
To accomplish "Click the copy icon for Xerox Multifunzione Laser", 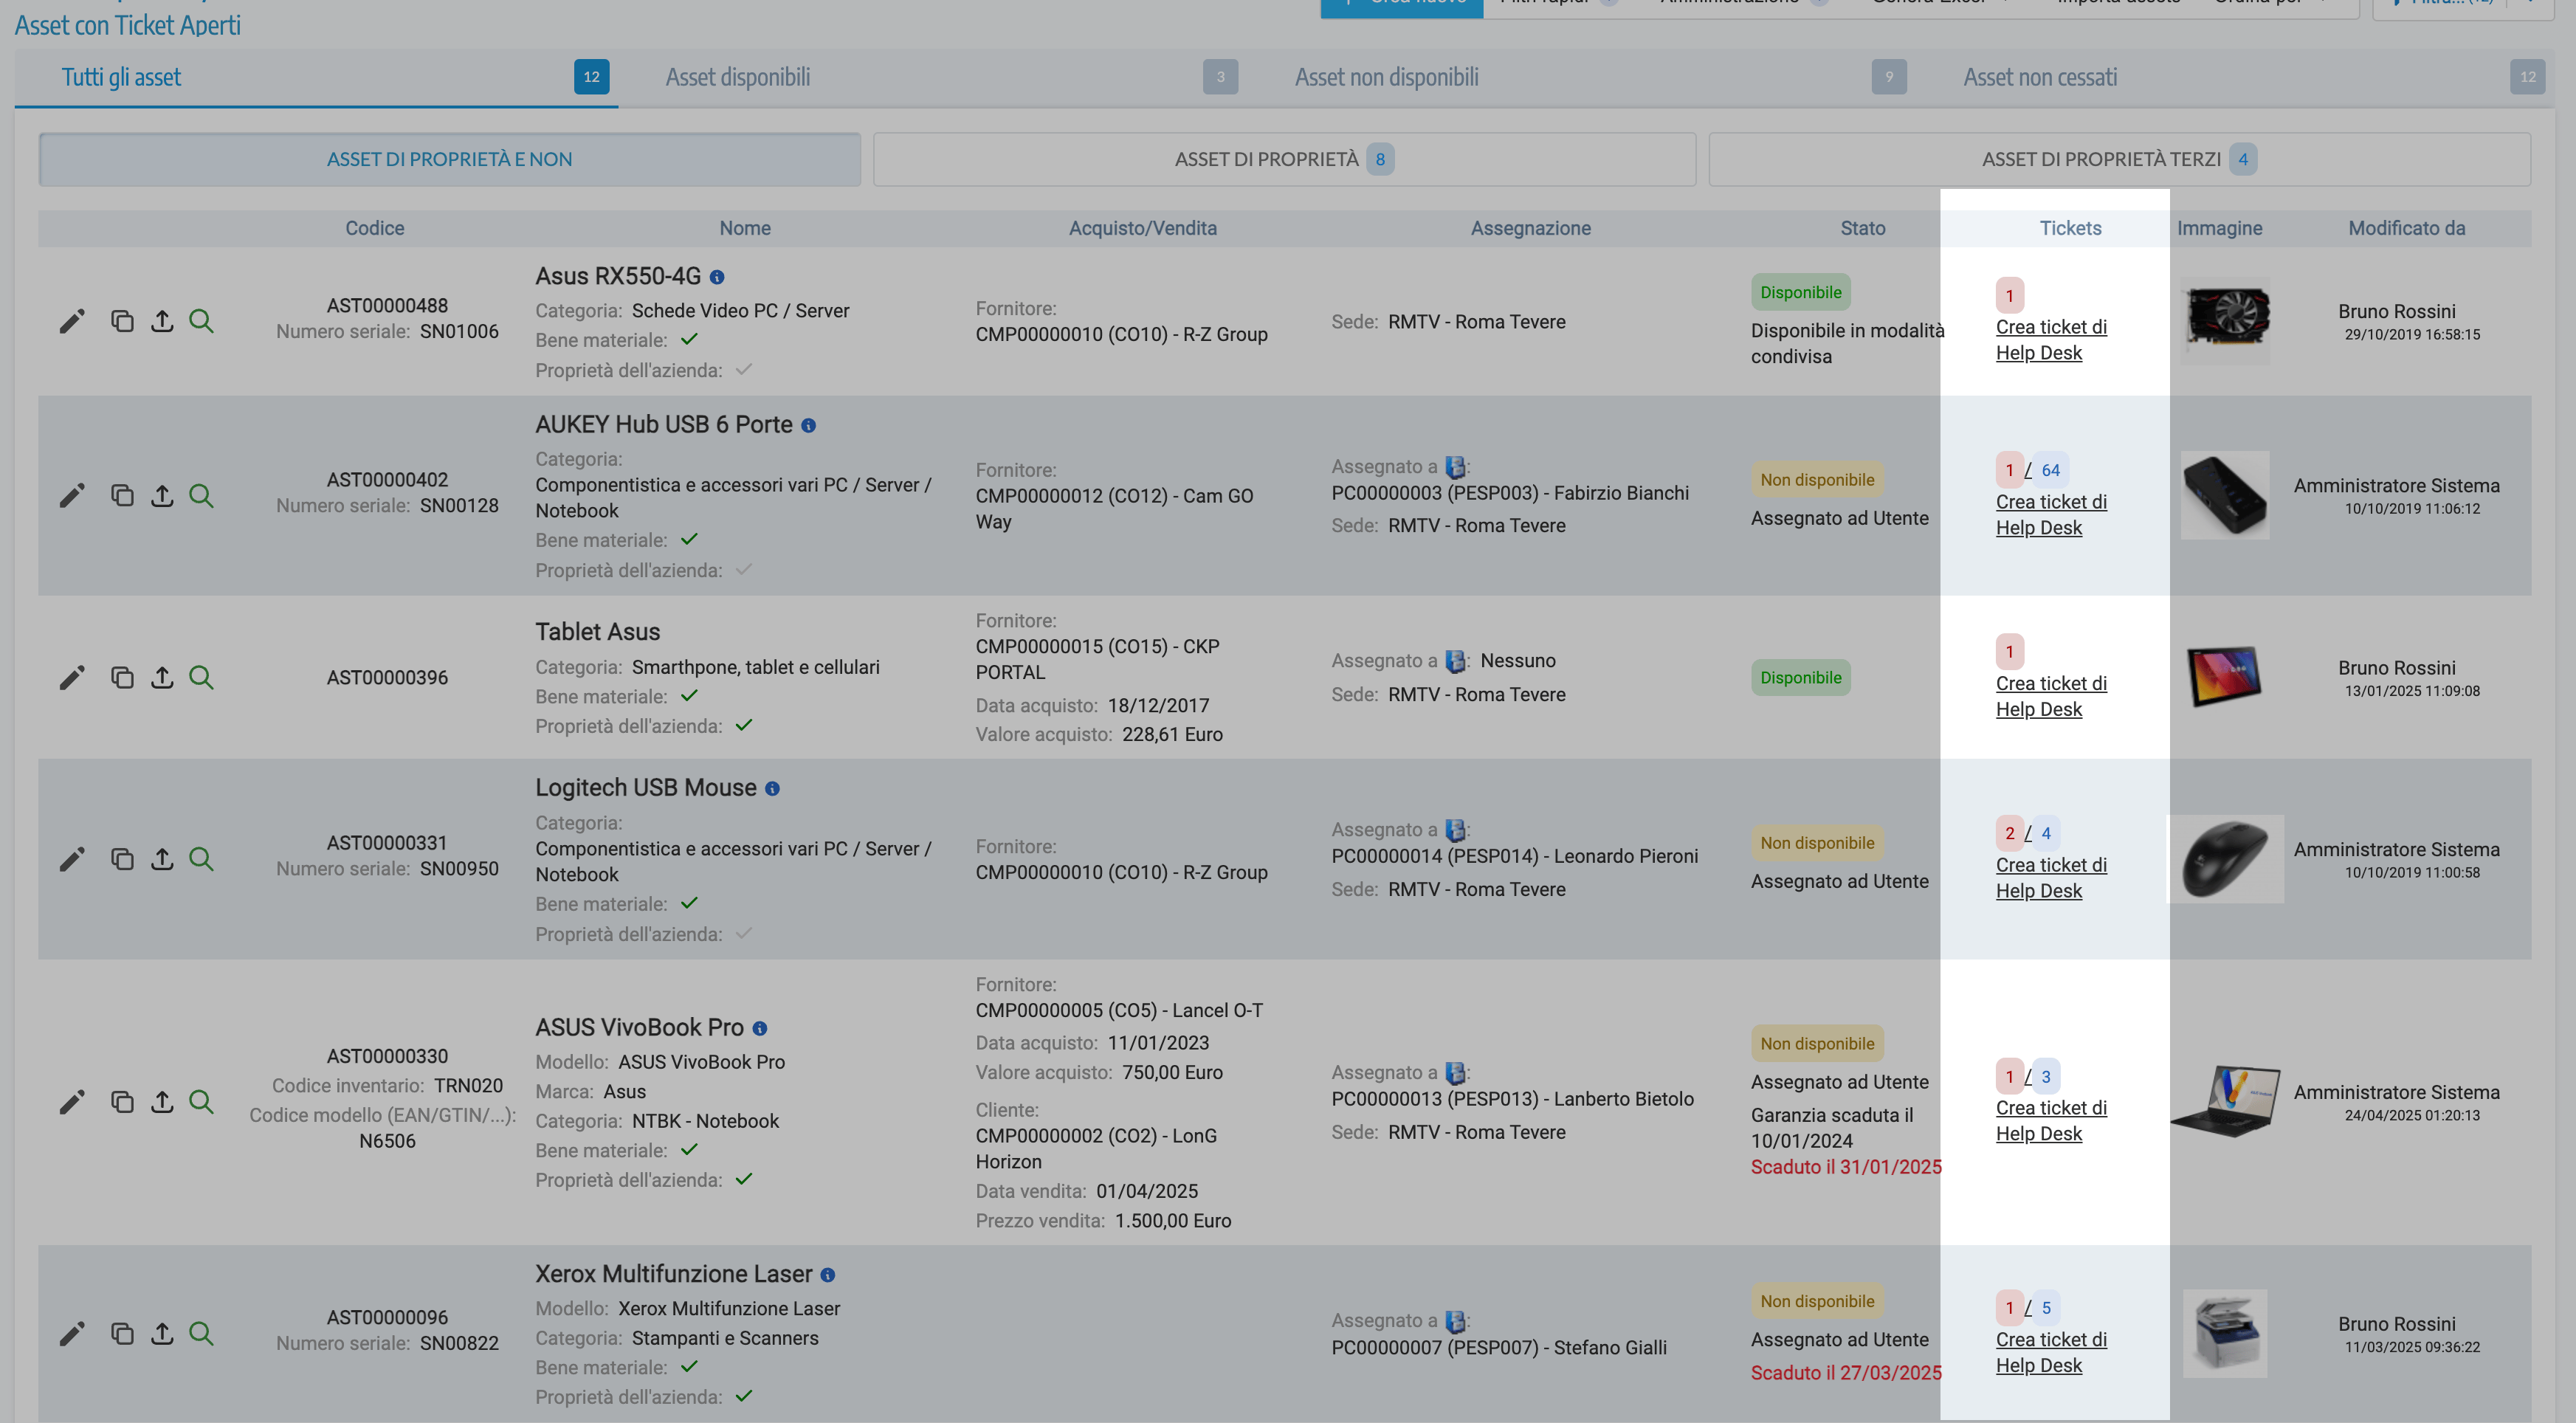I will pos(122,1333).
